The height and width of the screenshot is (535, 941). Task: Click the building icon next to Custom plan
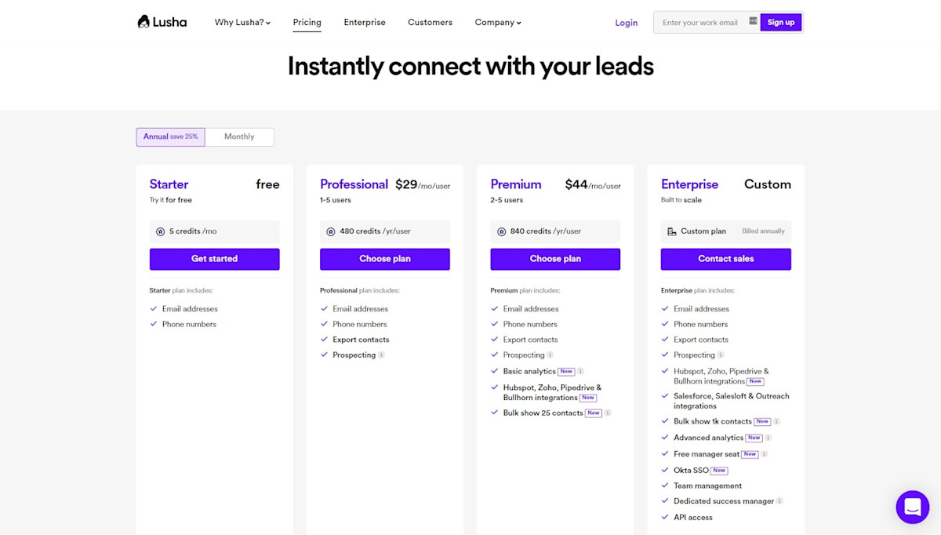[x=671, y=230]
